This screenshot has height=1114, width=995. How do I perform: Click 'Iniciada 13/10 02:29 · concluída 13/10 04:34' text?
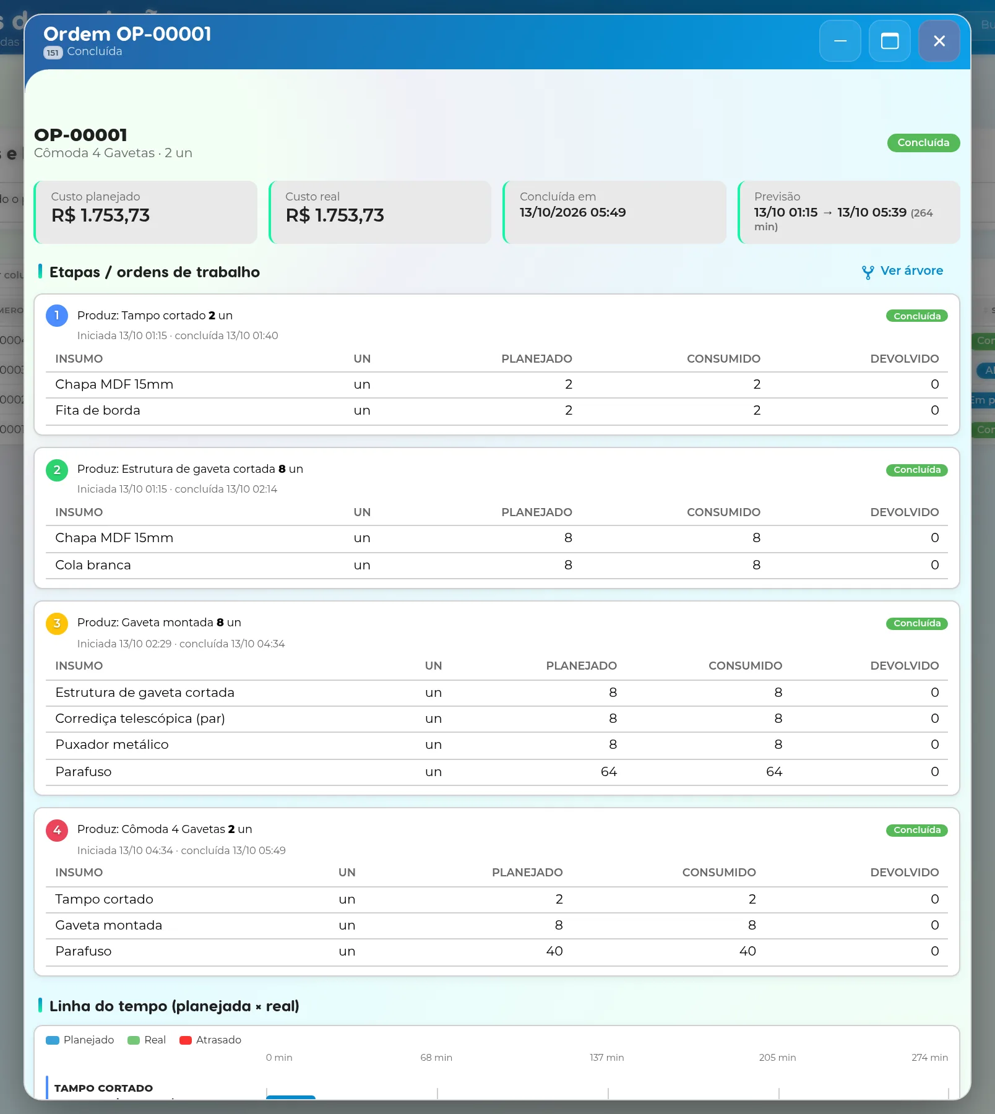pyautogui.click(x=181, y=644)
